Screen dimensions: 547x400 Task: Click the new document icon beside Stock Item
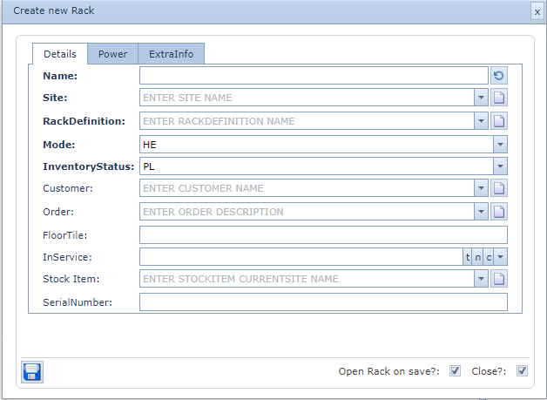pyautogui.click(x=499, y=279)
